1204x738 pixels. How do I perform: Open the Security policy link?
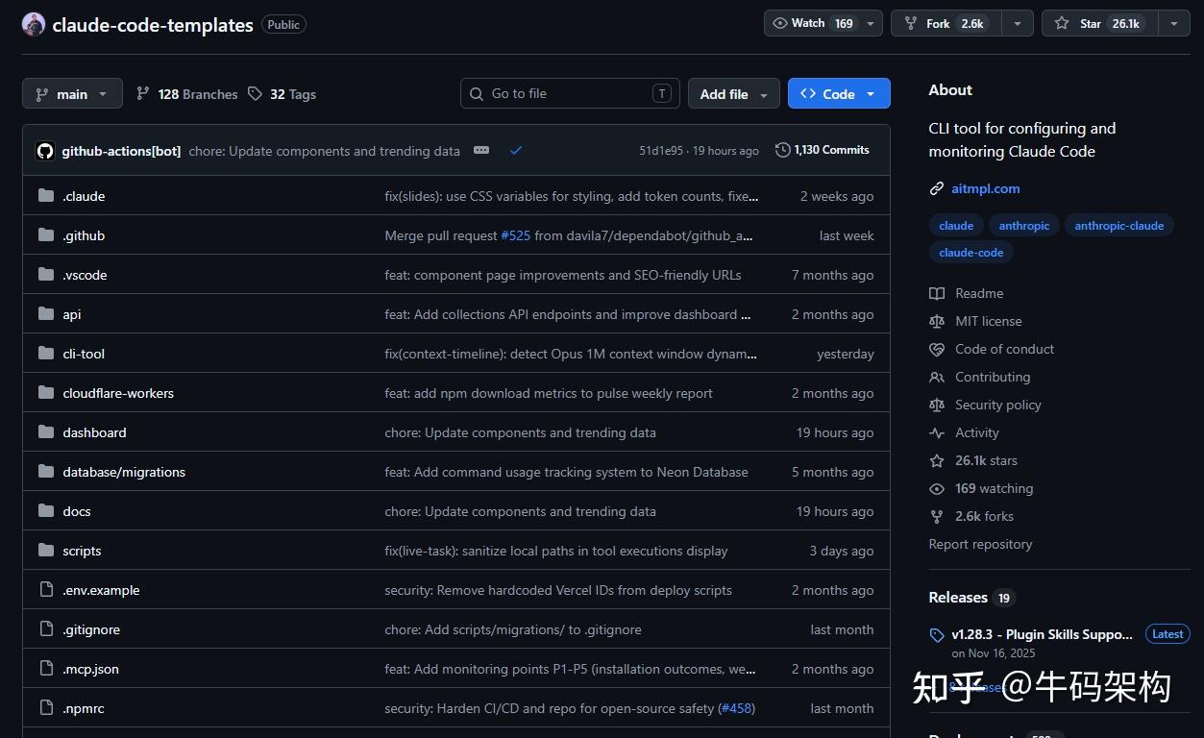pos(997,406)
